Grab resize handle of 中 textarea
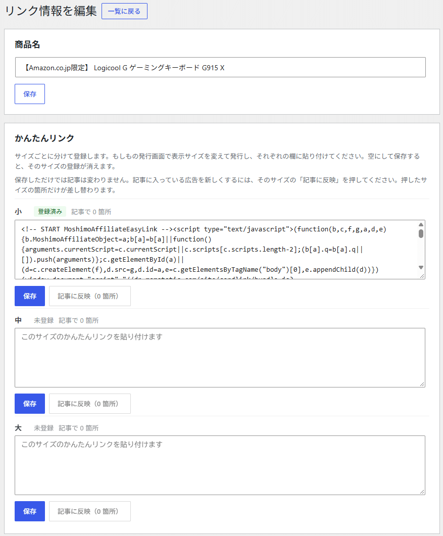This screenshot has height=536, width=443. (422, 384)
